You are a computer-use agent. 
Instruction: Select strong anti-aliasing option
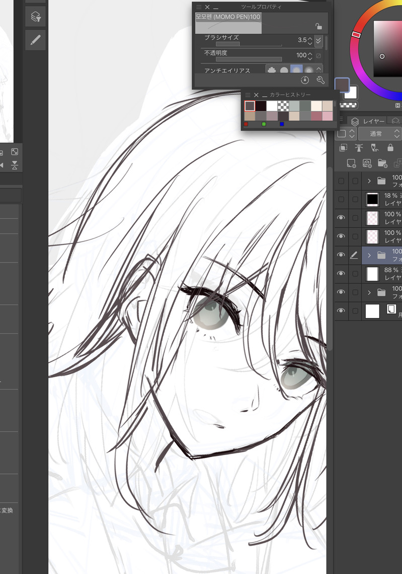click(x=308, y=70)
